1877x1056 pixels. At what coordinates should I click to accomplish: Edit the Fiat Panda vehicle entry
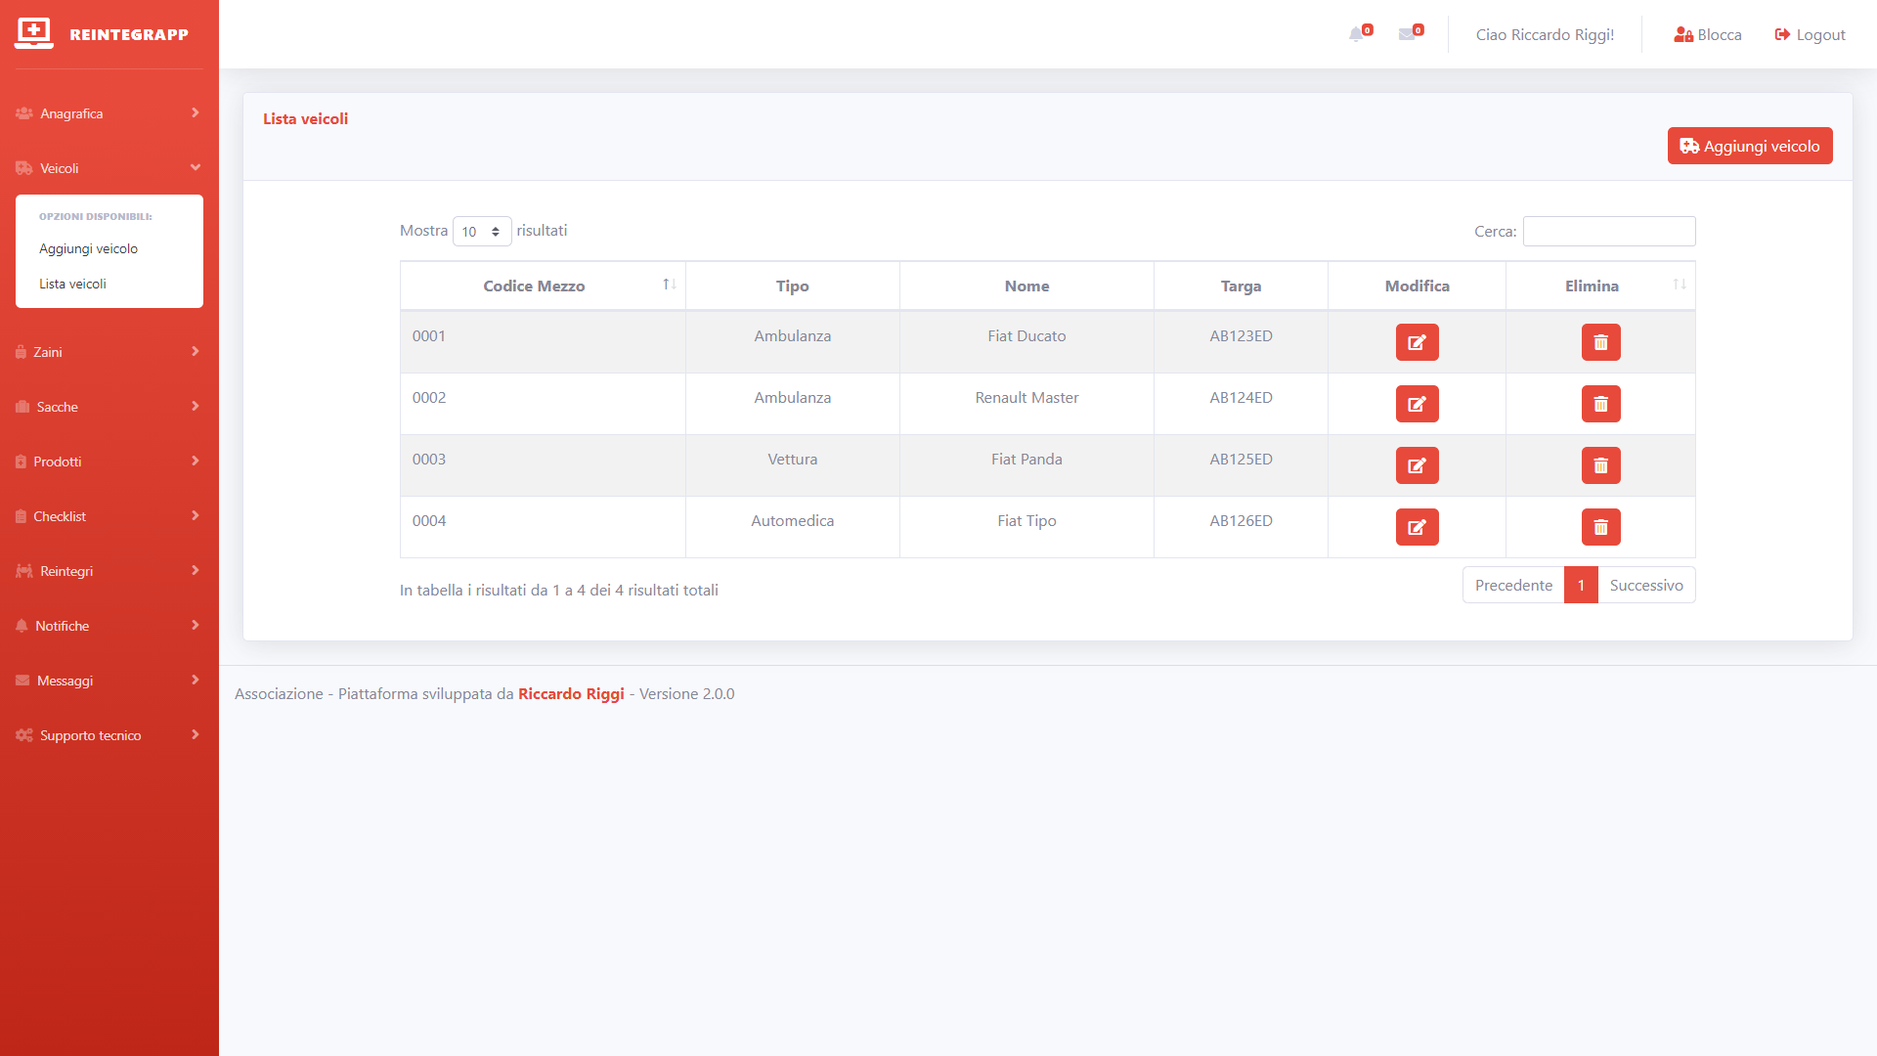click(x=1417, y=465)
